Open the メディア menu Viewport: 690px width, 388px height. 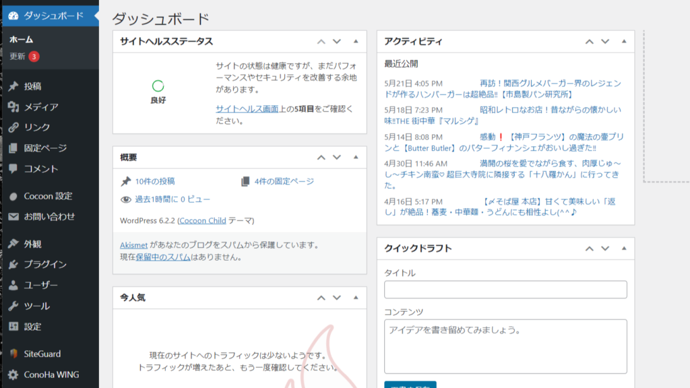[41, 107]
